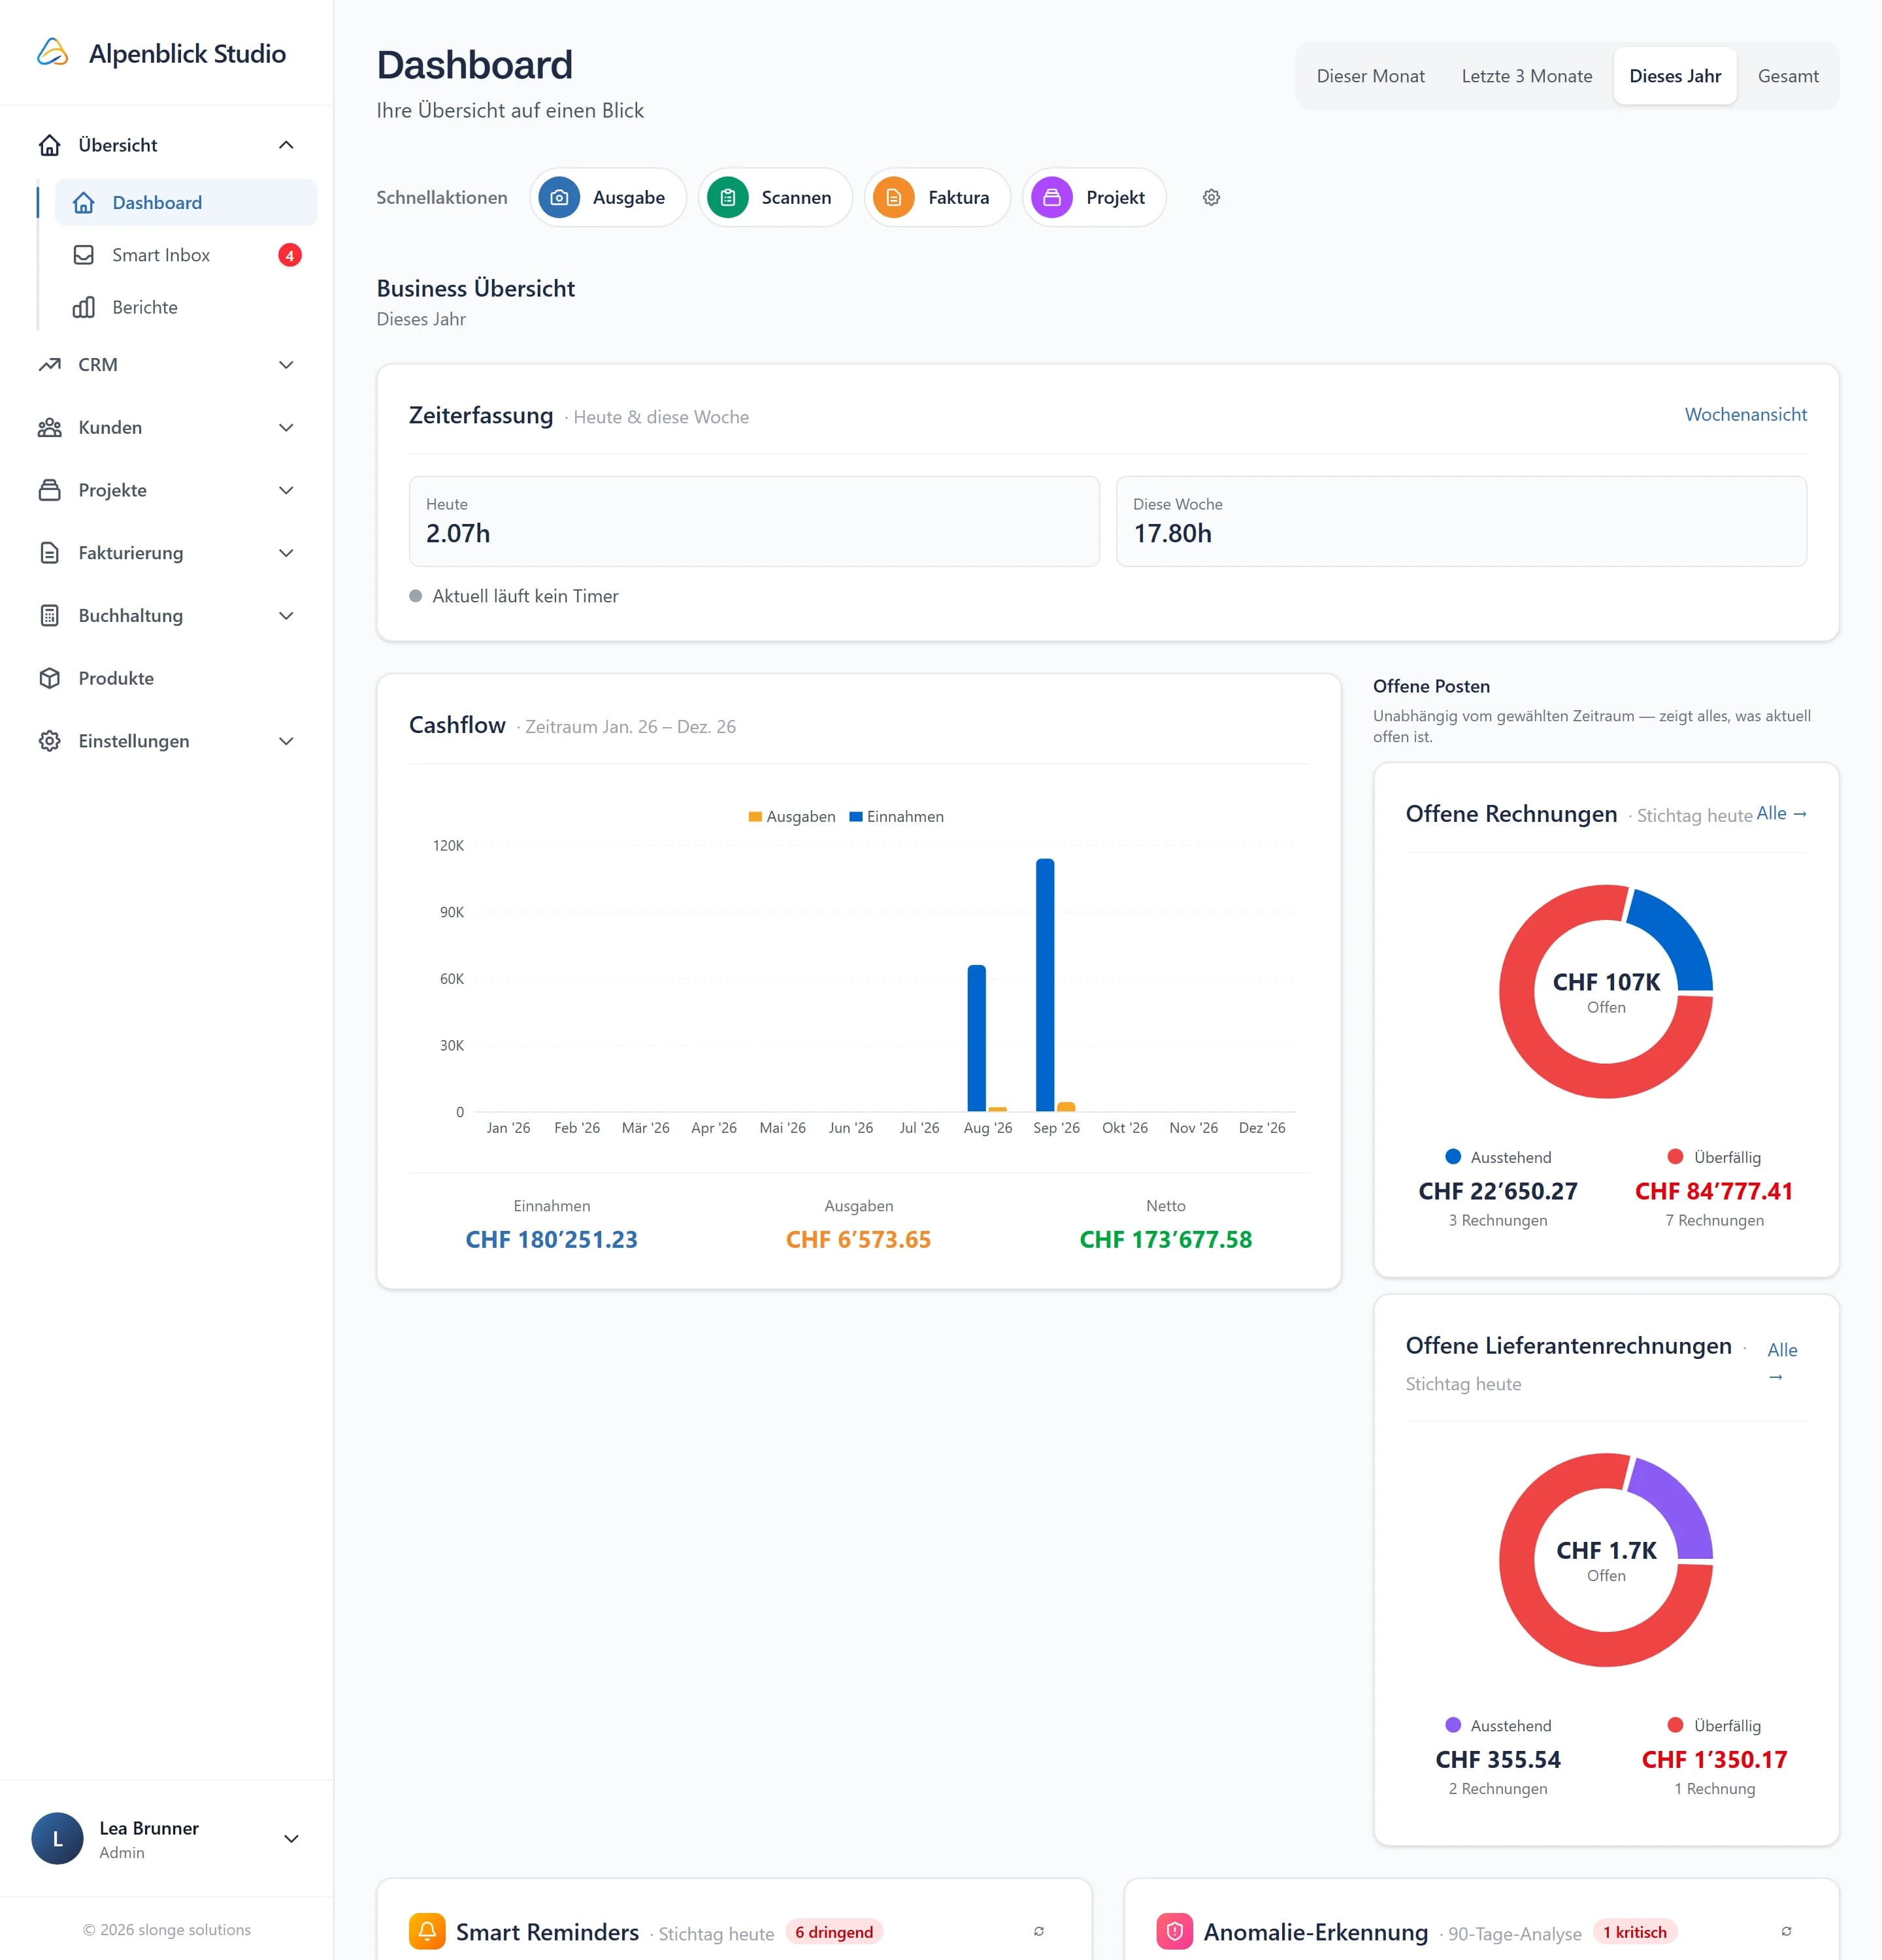Click the Smart Reminders bell icon
This screenshot has width=1882, height=1960.
pos(427,1931)
